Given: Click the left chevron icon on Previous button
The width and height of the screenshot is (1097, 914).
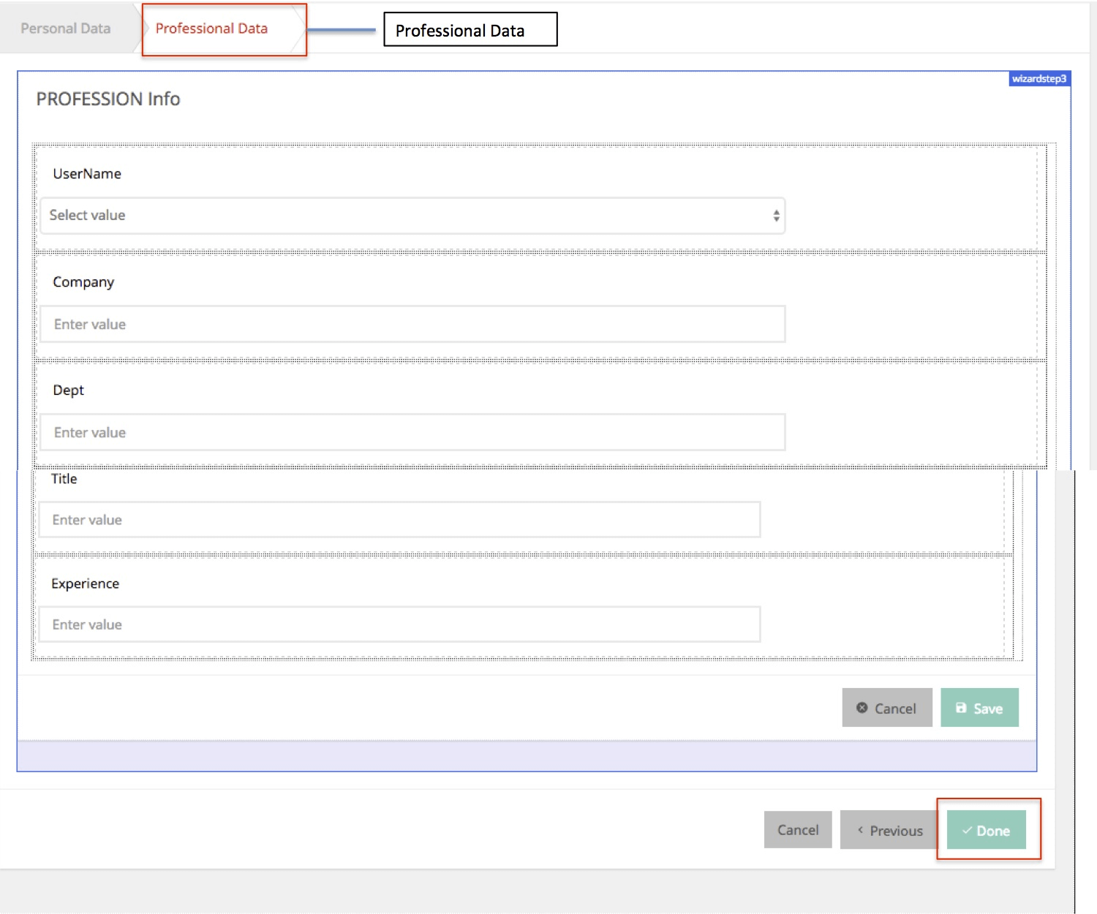Looking at the screenshot, I should (861, 830).
